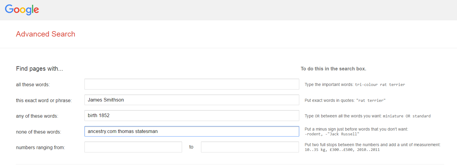Click the Google logo
This screenshot has width=457, height=168.
(22, 10)
